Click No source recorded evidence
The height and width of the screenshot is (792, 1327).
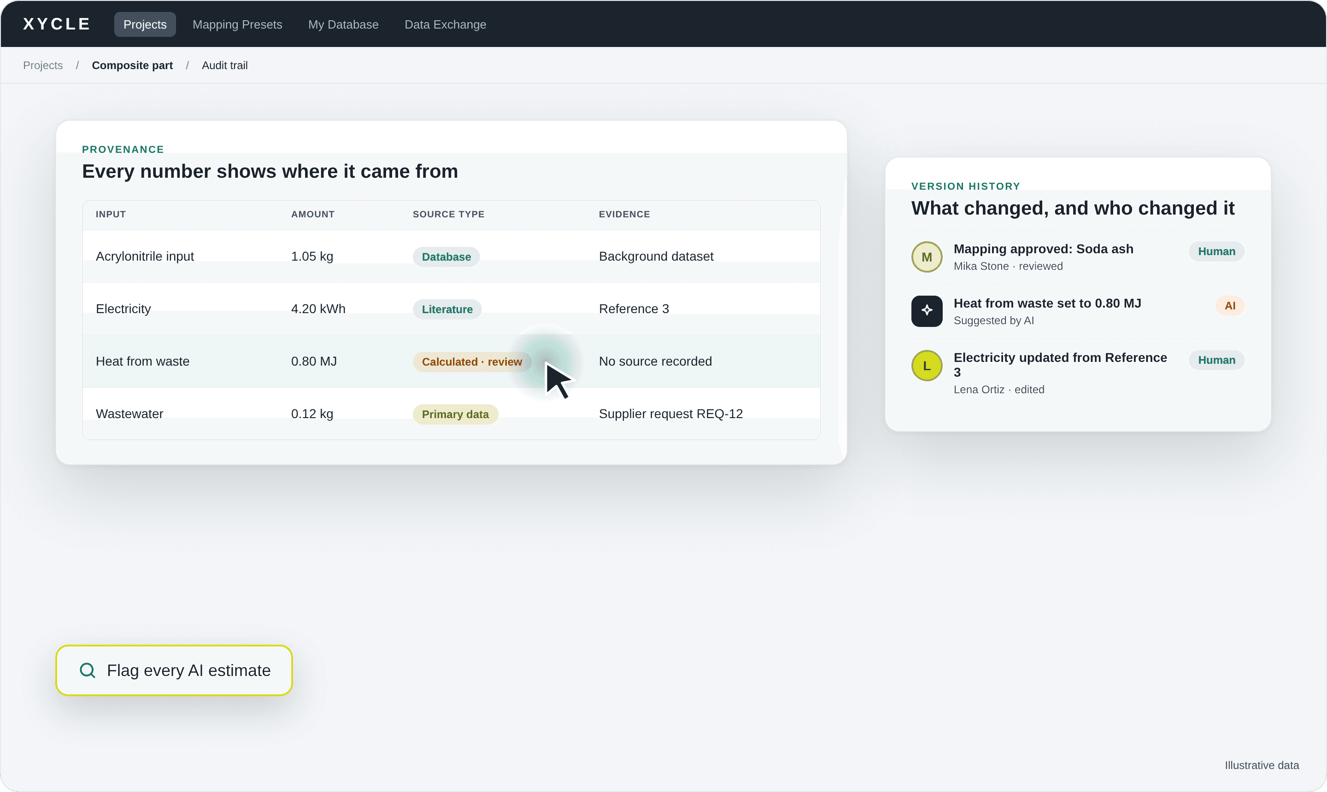655,361
